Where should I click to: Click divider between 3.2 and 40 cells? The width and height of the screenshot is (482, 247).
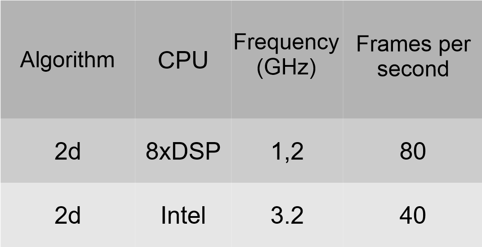click(x=343, y=215)
